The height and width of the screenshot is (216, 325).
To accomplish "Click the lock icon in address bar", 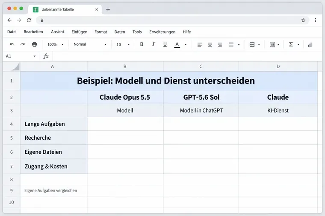I will pos(42,20).
